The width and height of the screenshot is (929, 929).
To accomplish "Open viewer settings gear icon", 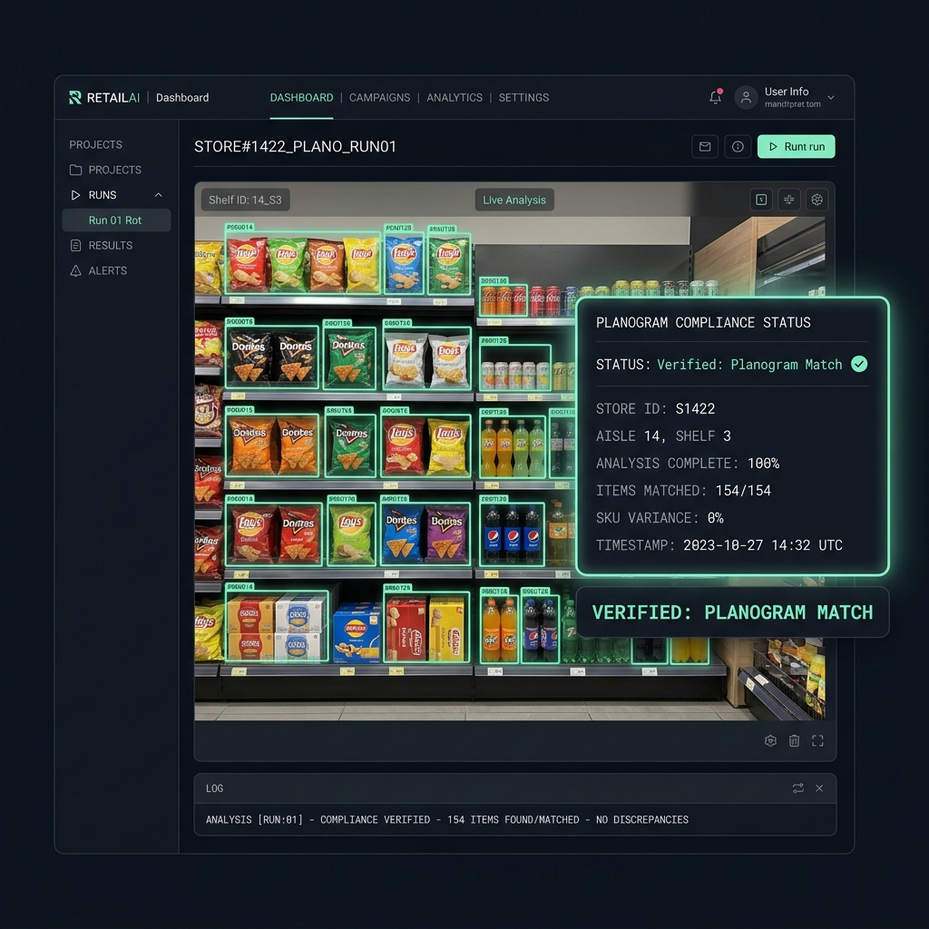I will [x=817, y=200].
